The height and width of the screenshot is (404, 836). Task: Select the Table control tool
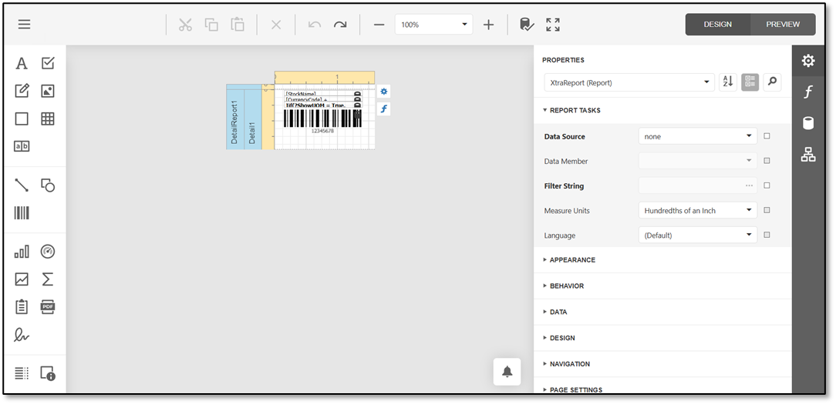(x=48, y=119)
